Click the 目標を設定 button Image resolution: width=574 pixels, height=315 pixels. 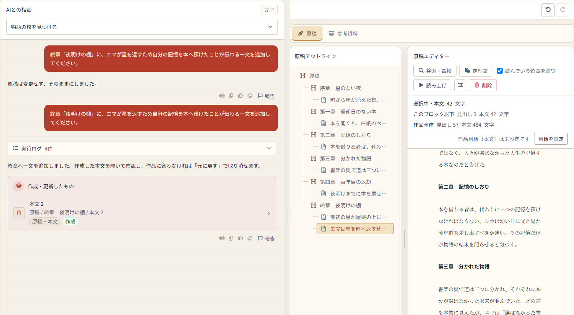point(551,139)
